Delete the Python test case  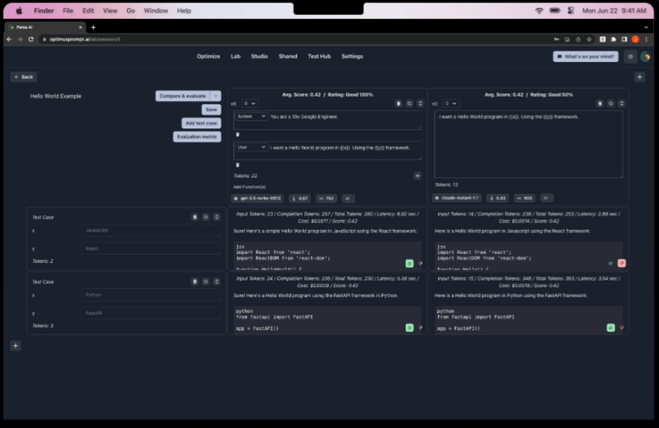(x=194, y=282)
